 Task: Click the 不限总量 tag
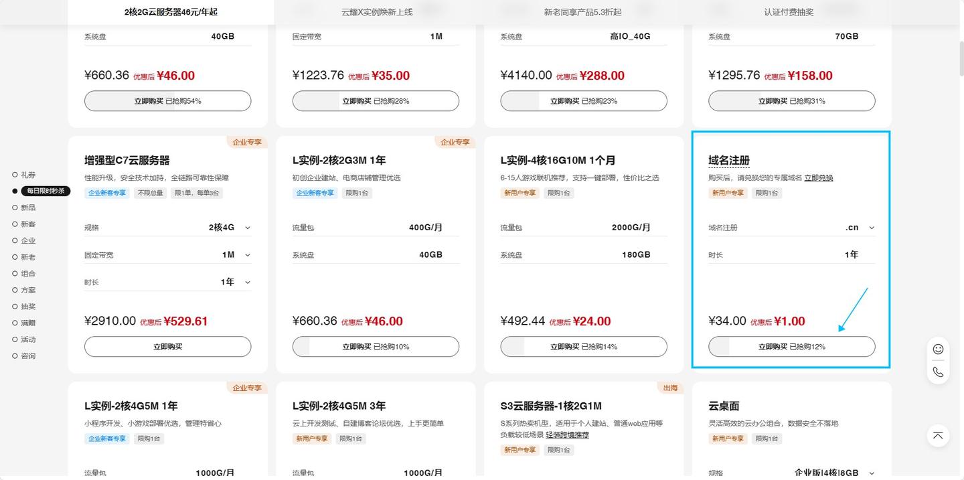point(151,193)
